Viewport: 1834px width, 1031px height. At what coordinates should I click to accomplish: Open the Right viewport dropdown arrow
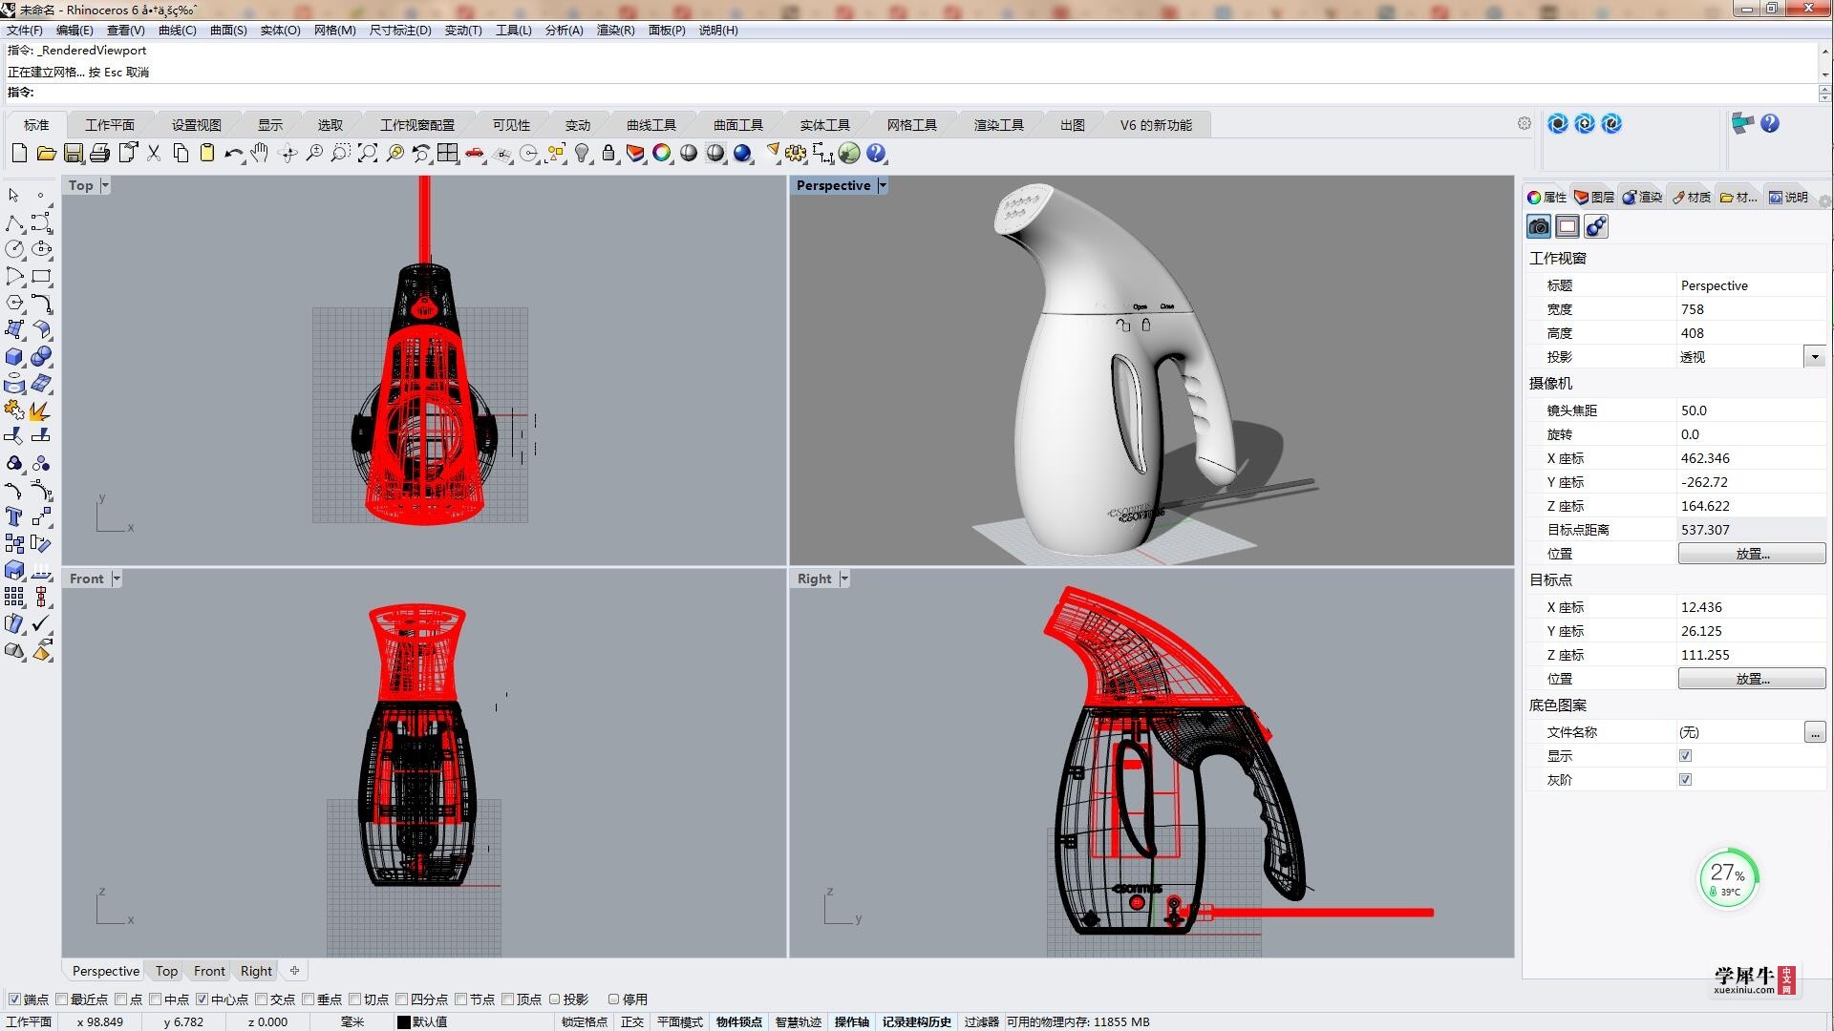[844, 579]
